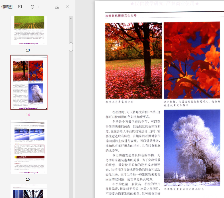
Task: Open the partially visible page 16 thumbnail
Action: [29, 191]
